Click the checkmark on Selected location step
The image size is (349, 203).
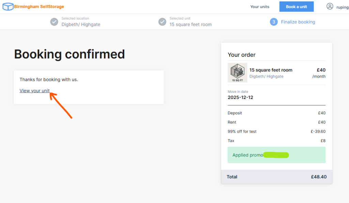pyautogui.click(x=54, y=21)
